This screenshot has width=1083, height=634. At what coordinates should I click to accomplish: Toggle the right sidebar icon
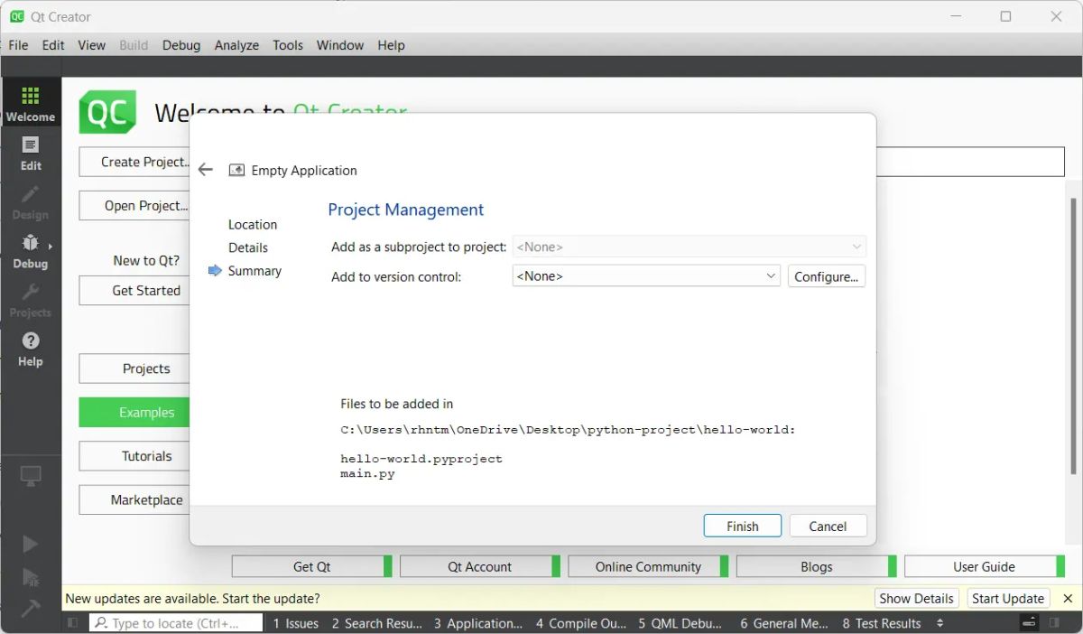pyautogui.click(x=1054, y=623)
